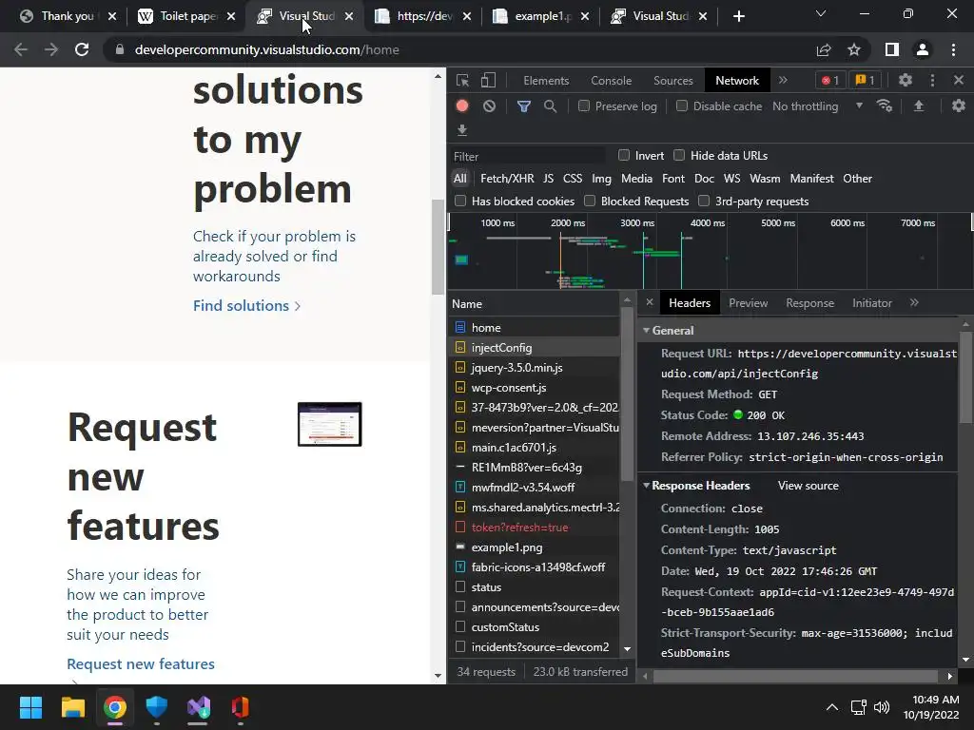
Task: Enable Disable cache checkbox
Action: pos(682,106)
